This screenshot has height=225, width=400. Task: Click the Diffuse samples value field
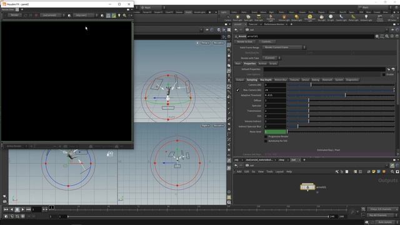(x=275, y=101)
